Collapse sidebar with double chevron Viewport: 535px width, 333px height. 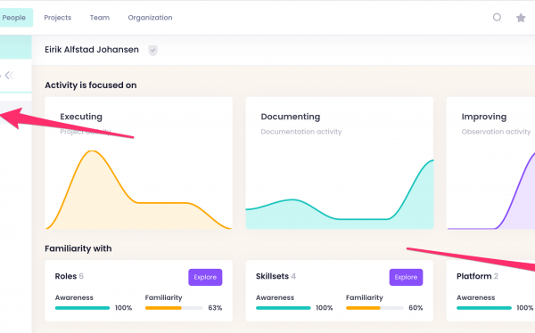coord(9,75)
